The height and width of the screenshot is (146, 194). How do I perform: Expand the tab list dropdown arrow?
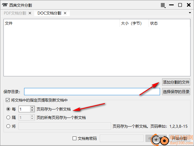pyautogui.click(x=190, y=13)
